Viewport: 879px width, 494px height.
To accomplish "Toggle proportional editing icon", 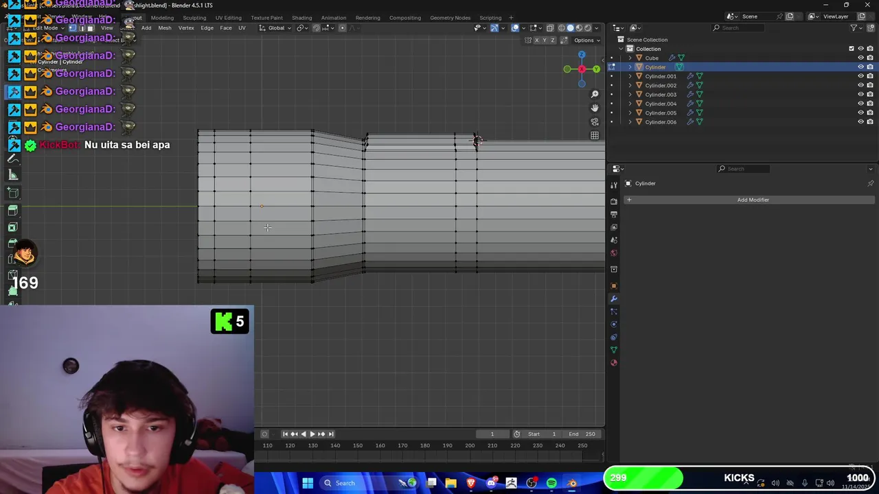I will tap(343, 28).
